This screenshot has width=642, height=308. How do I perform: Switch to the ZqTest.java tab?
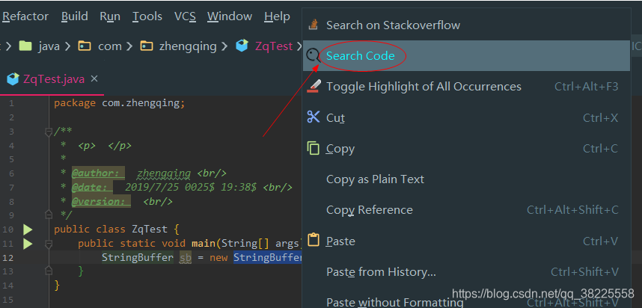(52, 79)
